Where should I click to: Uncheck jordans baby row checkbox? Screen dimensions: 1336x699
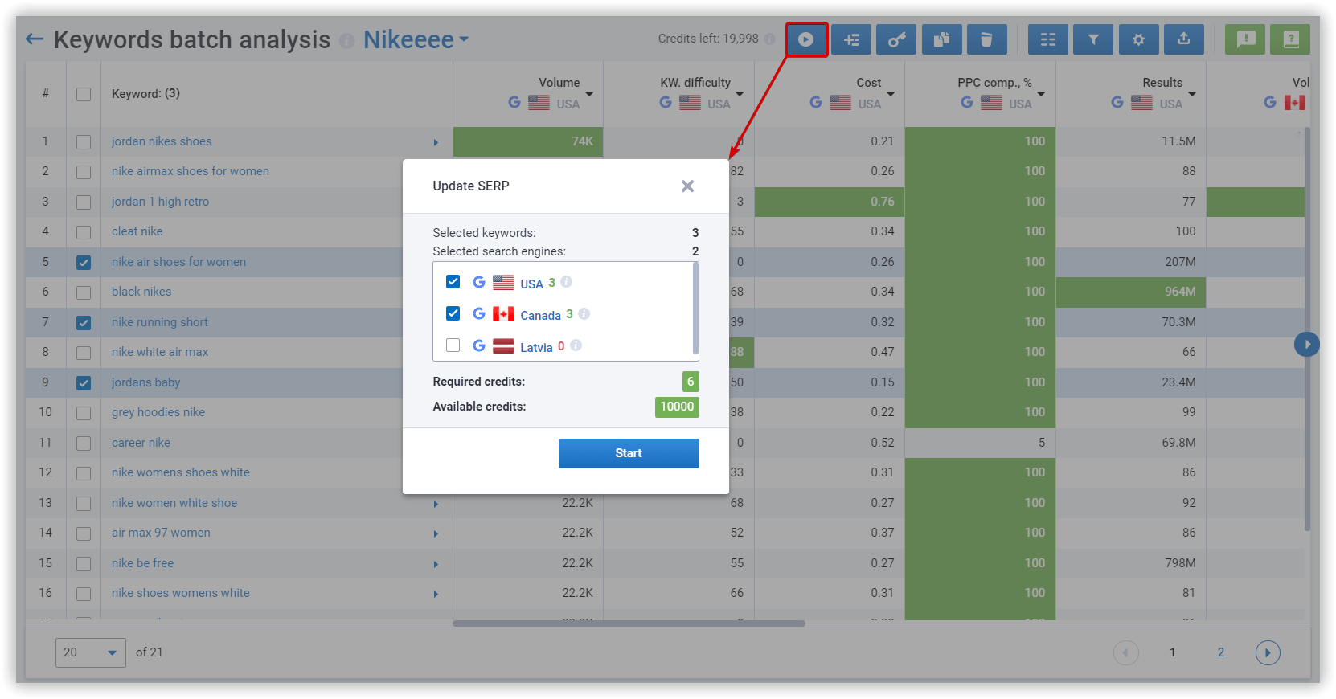tap(84, 383)
